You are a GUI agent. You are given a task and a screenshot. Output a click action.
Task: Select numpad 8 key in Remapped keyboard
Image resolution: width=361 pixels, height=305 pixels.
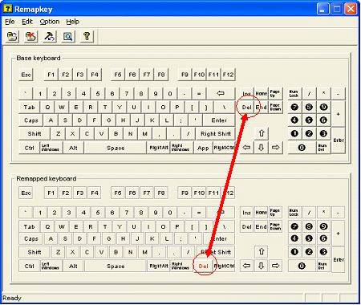pos(309,226)
